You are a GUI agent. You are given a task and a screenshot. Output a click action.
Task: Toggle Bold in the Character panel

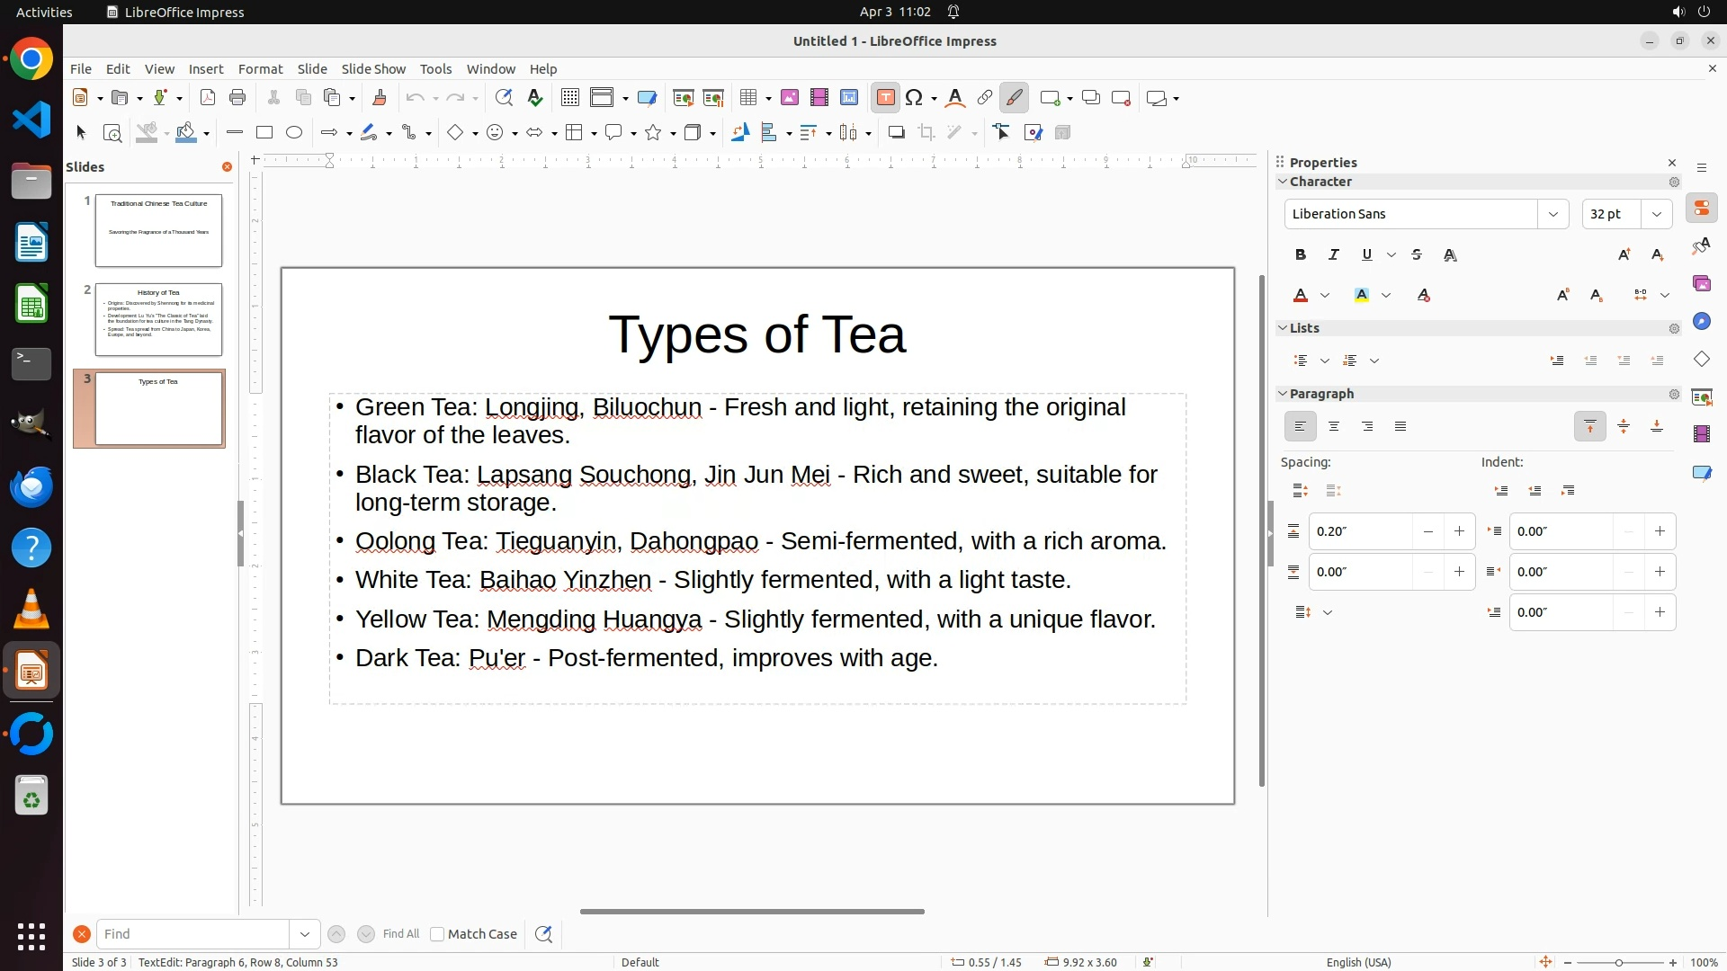[1301, 255]
